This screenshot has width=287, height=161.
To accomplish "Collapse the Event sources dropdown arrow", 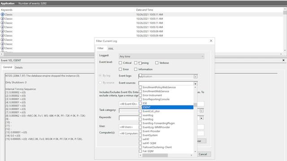I will 196,84.
